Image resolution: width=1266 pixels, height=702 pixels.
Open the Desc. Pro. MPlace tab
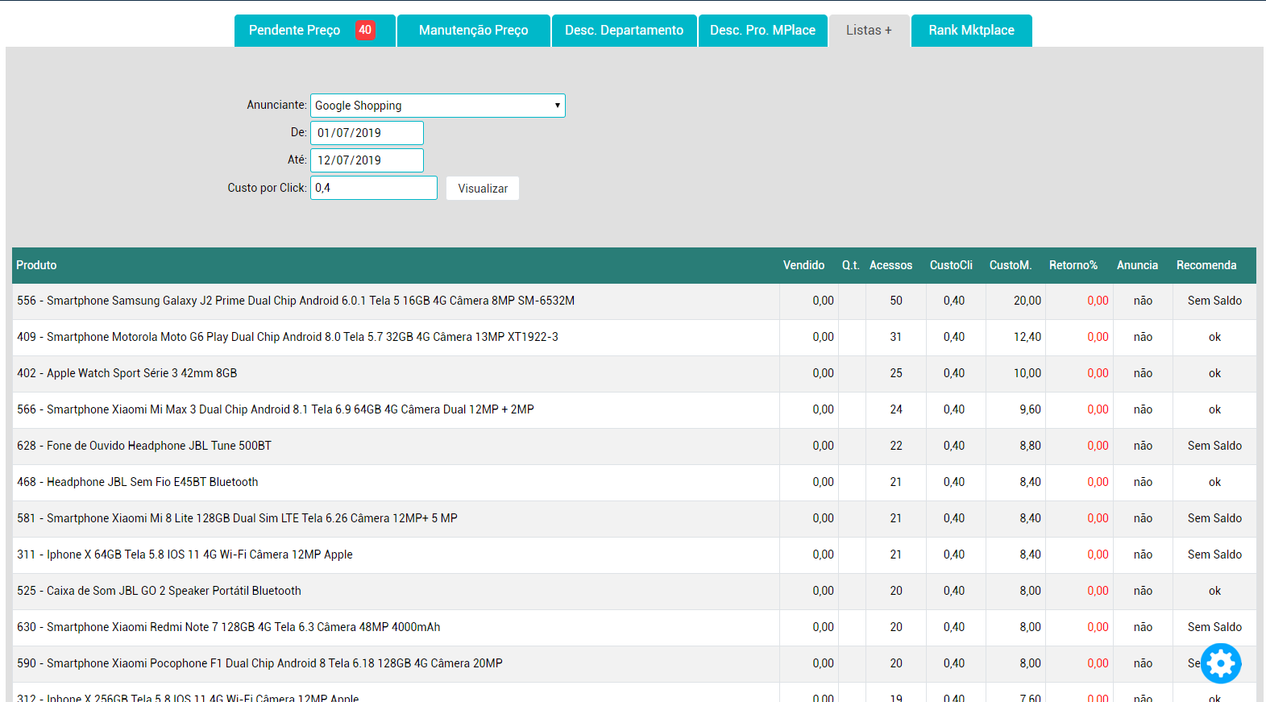click(x=763, y=31)
